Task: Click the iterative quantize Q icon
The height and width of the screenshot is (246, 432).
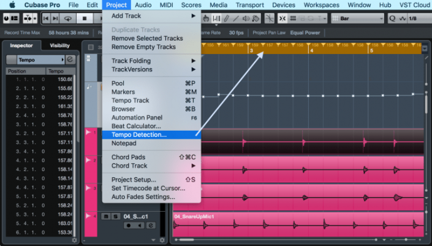Action: point(392,18)
